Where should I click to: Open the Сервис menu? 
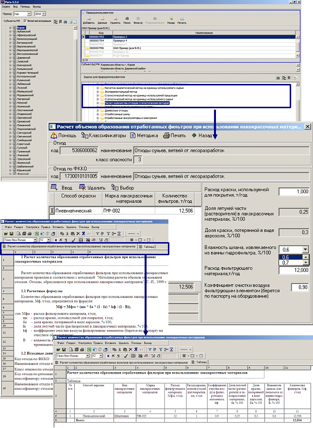coord(5,8)
